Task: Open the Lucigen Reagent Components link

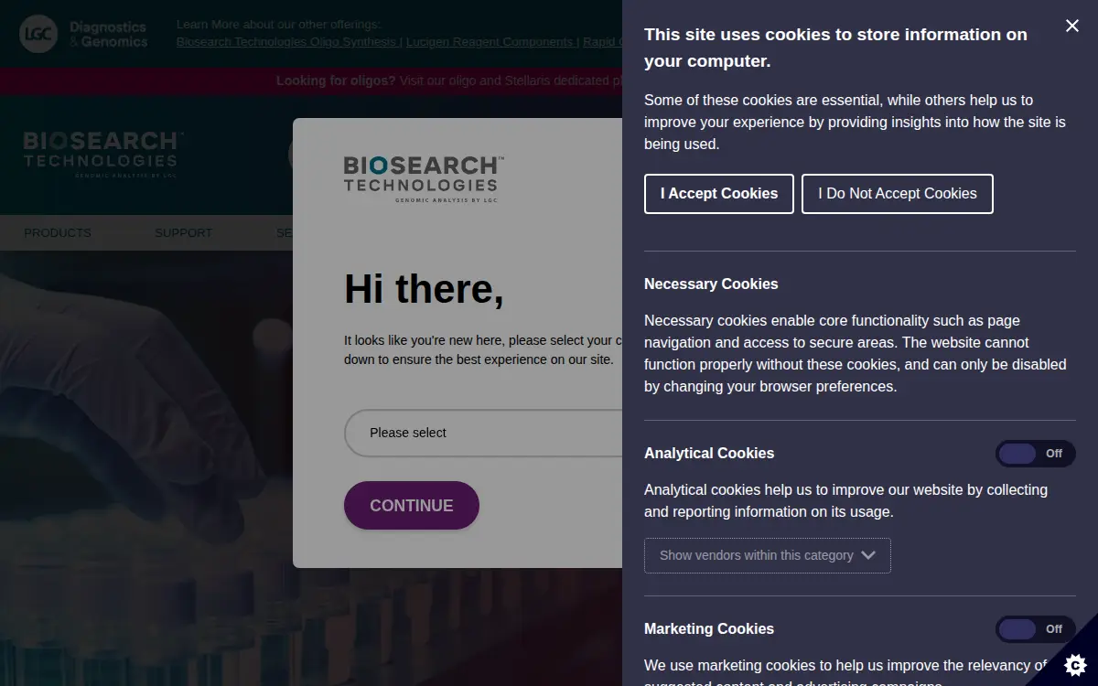Action: [x=490, y=42]
